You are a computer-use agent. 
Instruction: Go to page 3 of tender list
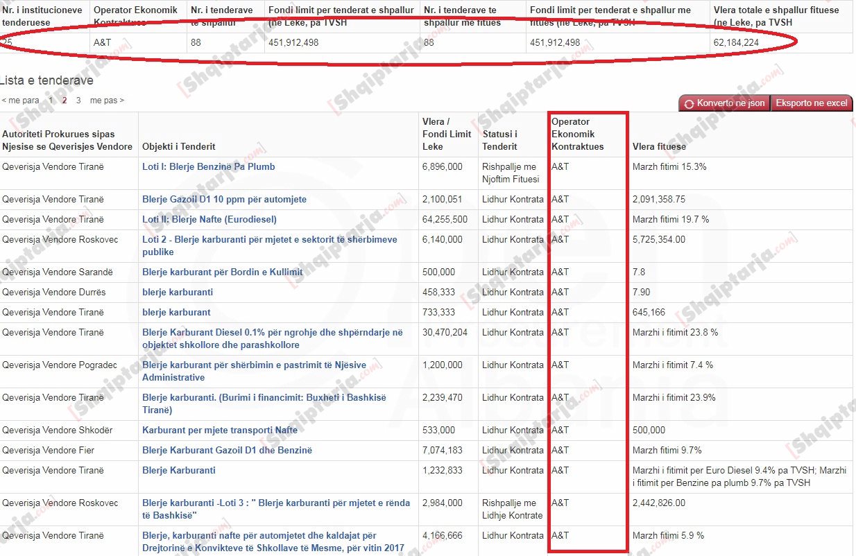pos(78,101)
